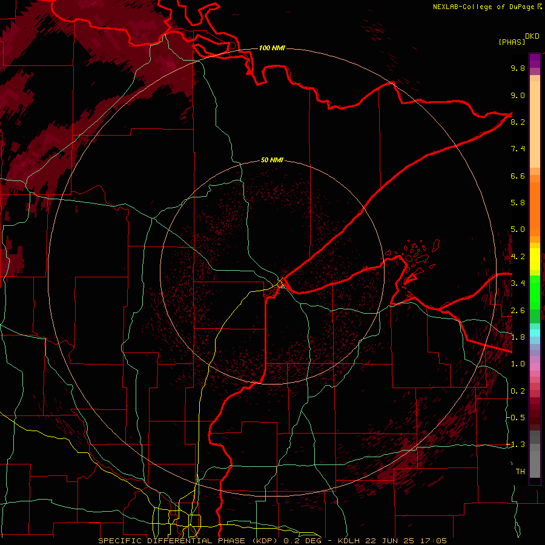This screenshot has height=545, width=545.
Task: Click the 1.8 legend value
Action: click(x=518, y=337)
